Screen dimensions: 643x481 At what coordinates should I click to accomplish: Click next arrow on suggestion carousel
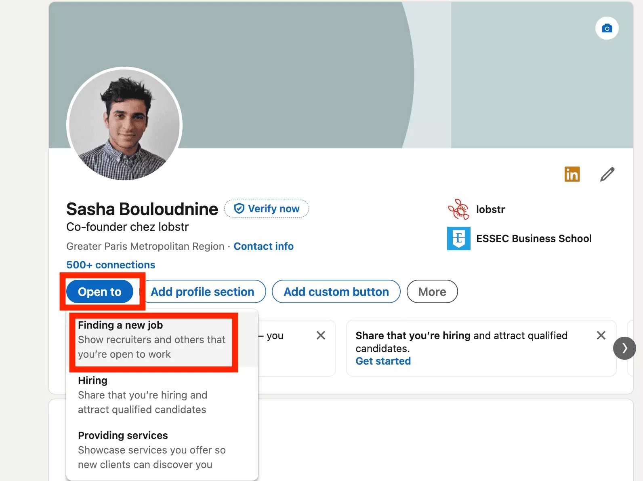[624, 348]
